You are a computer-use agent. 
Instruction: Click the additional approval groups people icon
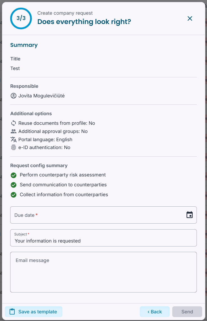(14, 131)
